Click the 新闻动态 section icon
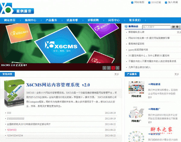Viewport: 181px width, 142px height. (x=126, y=26)
